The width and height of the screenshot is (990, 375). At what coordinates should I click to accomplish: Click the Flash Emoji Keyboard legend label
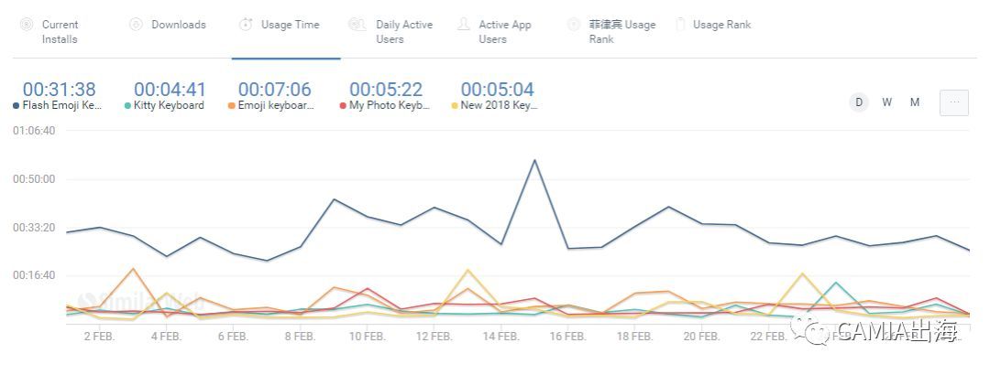click(62, 106)
